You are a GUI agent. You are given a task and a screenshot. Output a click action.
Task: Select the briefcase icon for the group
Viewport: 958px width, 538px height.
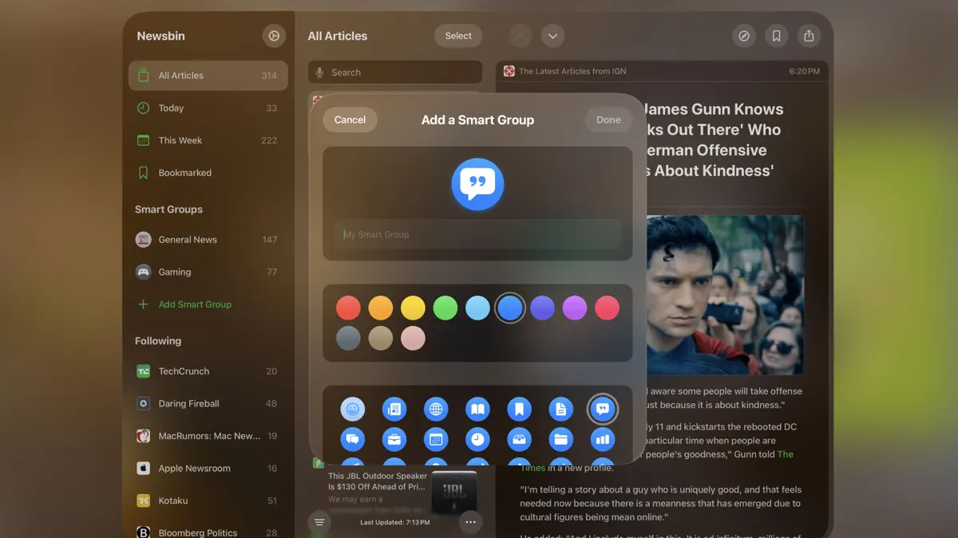[x=394, y=439]
